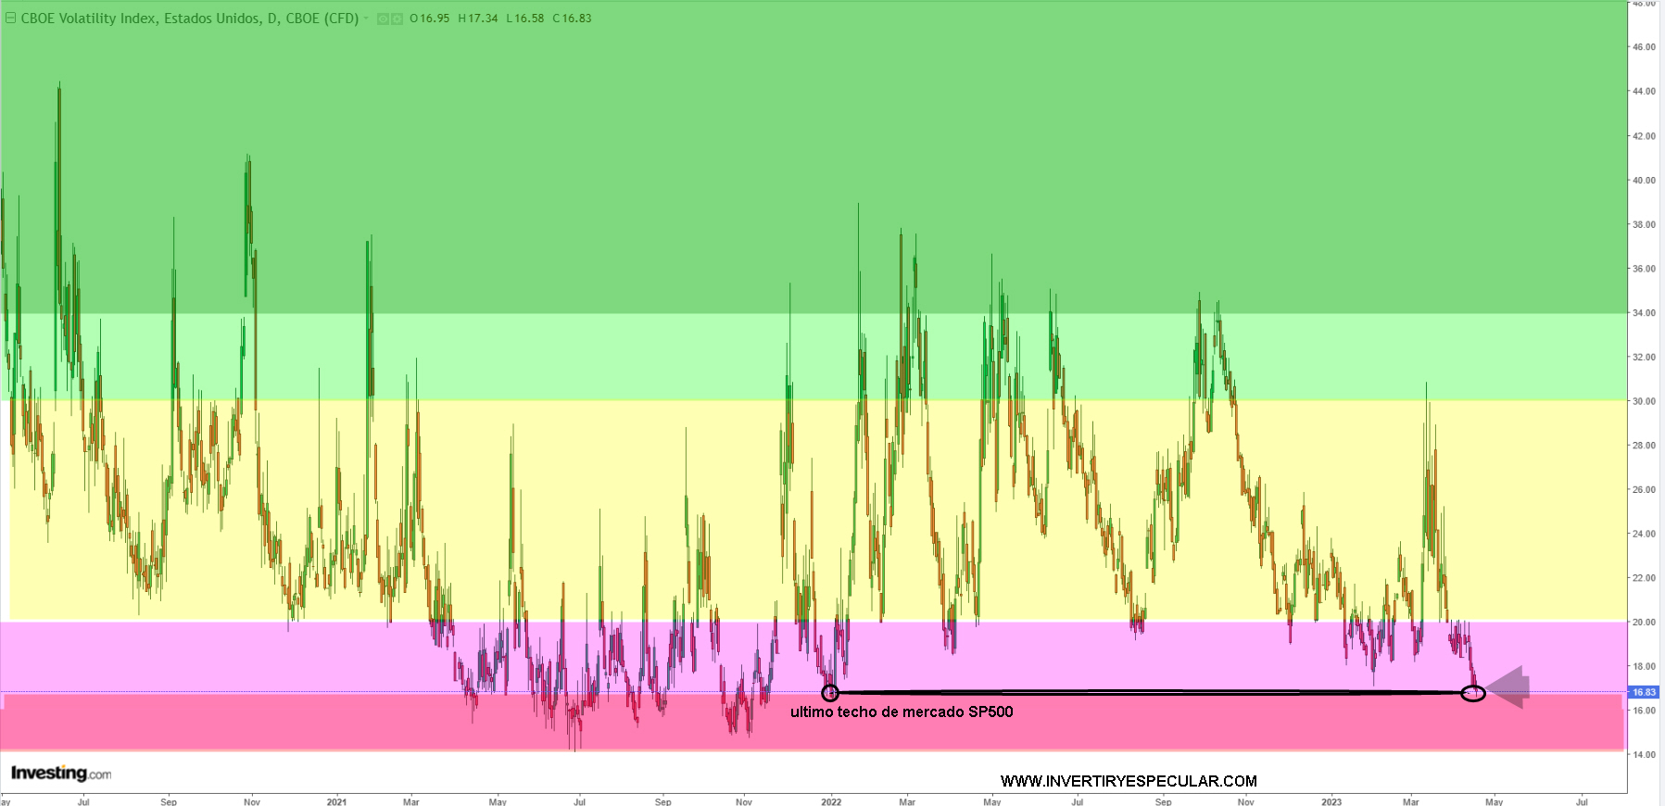Select the gray left-pointing arrow annotation

1508,687
